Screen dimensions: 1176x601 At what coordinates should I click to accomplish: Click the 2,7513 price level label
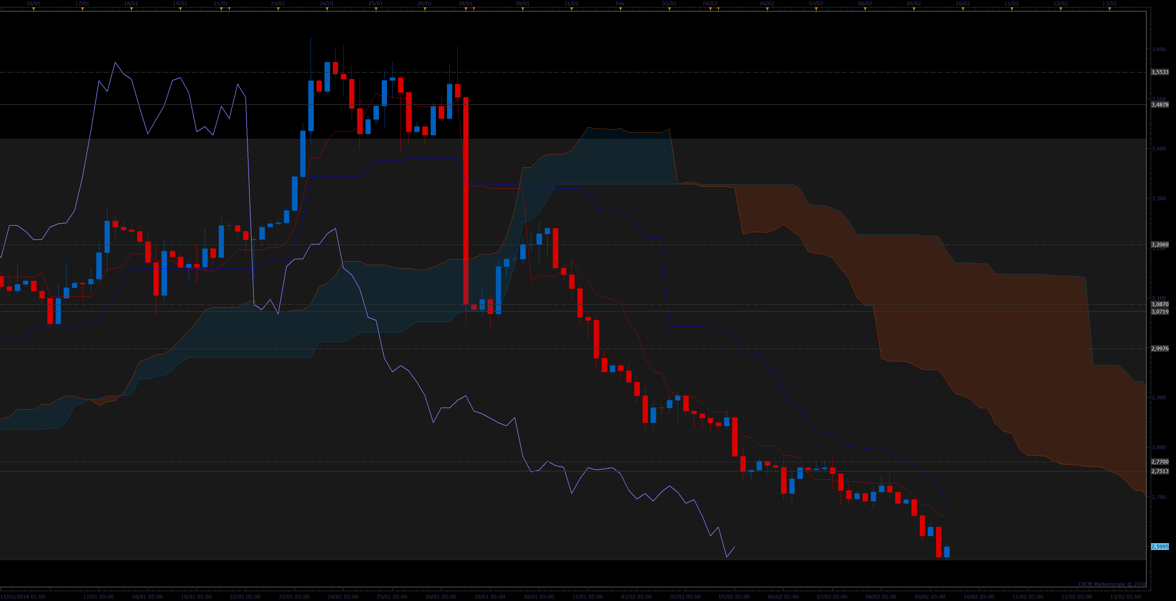click(1160, 472)
